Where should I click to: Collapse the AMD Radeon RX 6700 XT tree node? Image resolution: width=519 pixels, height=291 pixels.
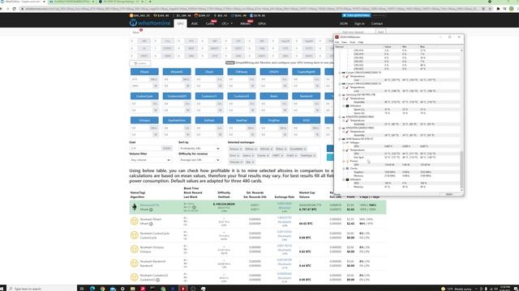click(x=340, y=139)
